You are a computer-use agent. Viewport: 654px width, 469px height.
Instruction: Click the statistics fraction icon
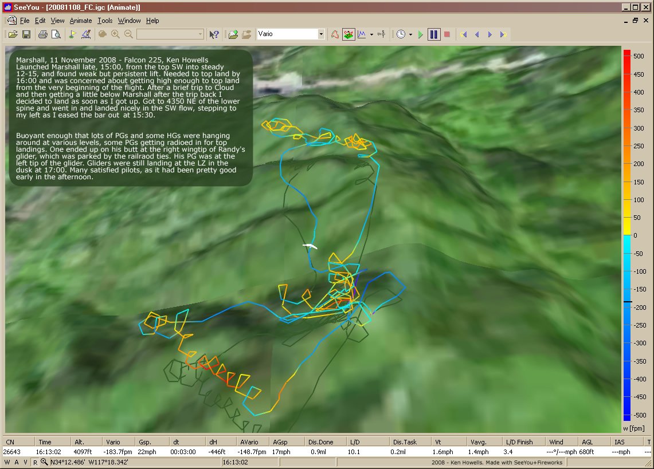point(382,34)
